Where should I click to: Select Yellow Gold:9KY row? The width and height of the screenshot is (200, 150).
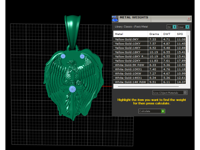pos(150,39)
